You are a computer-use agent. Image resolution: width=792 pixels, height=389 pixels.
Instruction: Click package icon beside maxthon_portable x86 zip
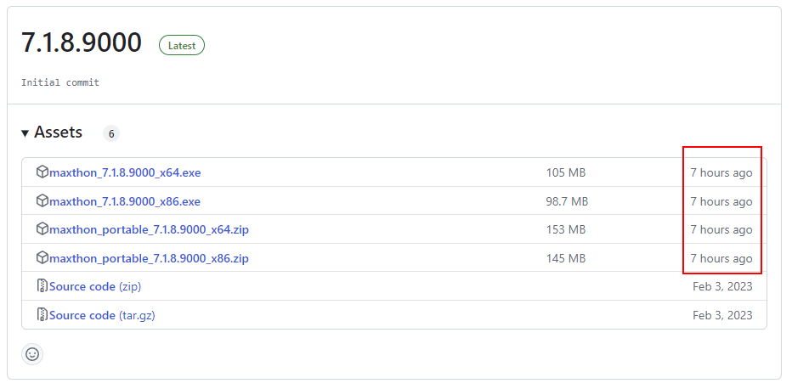coord(42,258)
